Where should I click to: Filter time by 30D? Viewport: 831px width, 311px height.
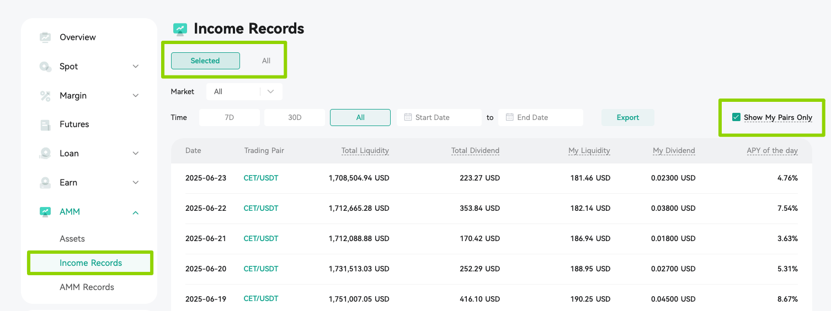point(295,118)
